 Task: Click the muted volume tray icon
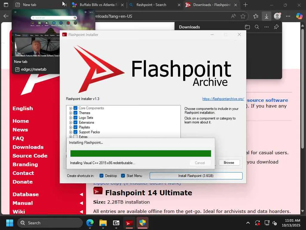click(275, 223)
